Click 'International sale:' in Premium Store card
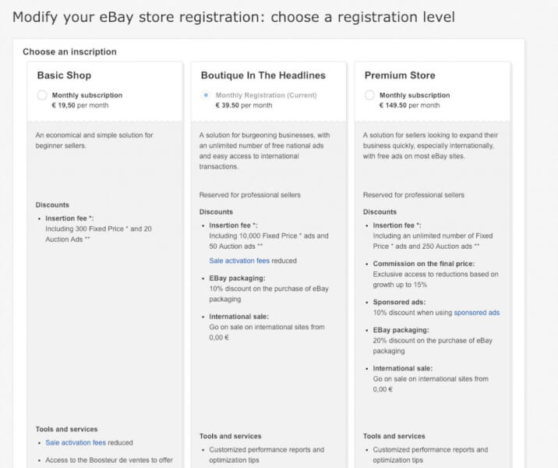This screenshot has height=468, width=558. pyautogui.click(x=402, y=369)
